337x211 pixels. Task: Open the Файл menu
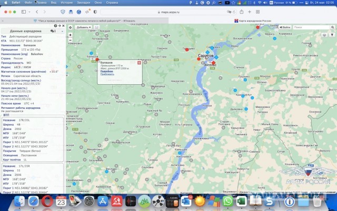[x=28, y=3]
